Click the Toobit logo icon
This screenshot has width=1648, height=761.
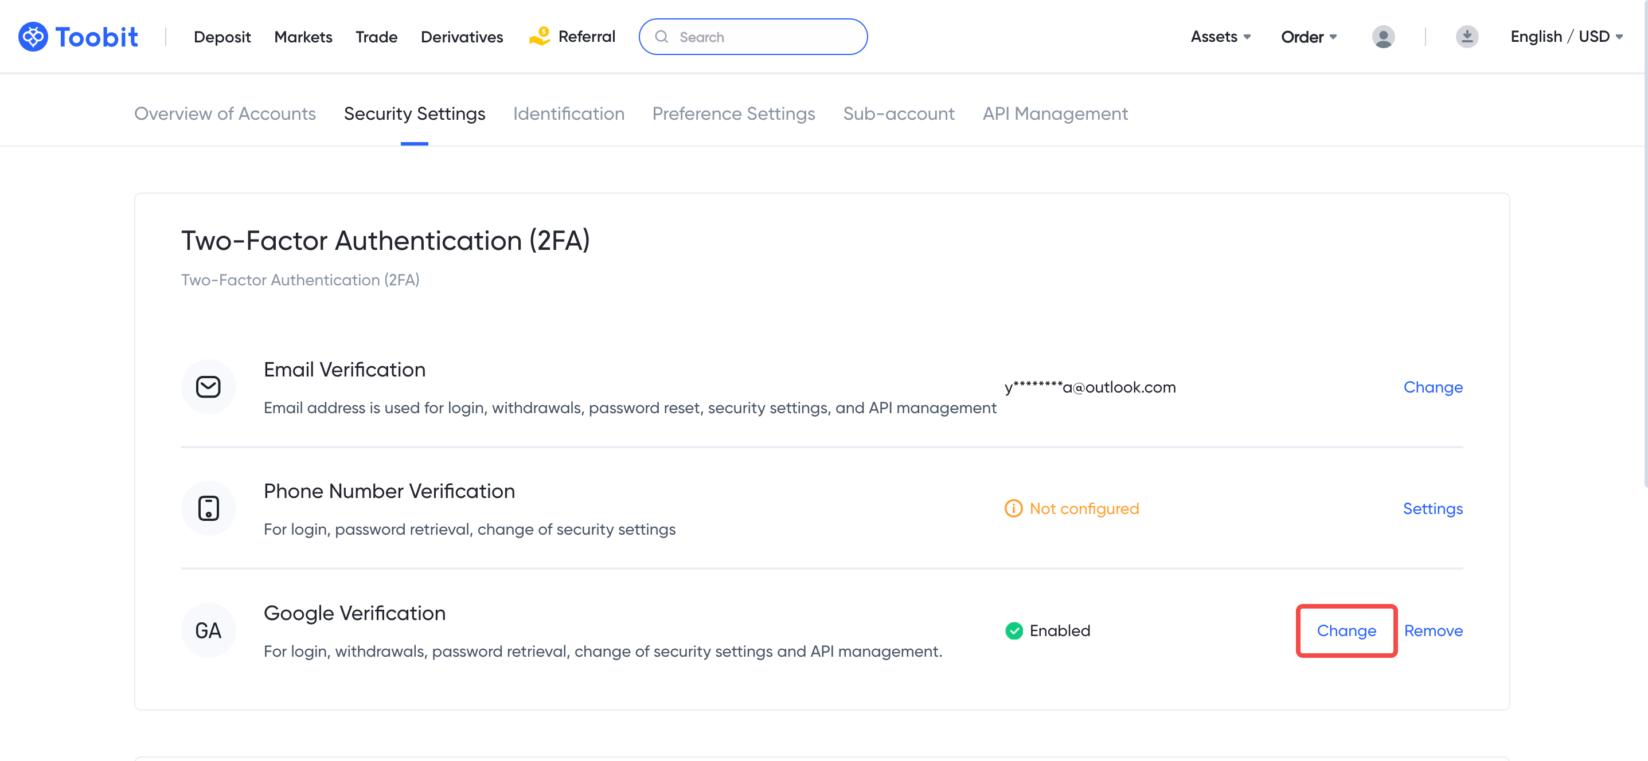(32, 36)
